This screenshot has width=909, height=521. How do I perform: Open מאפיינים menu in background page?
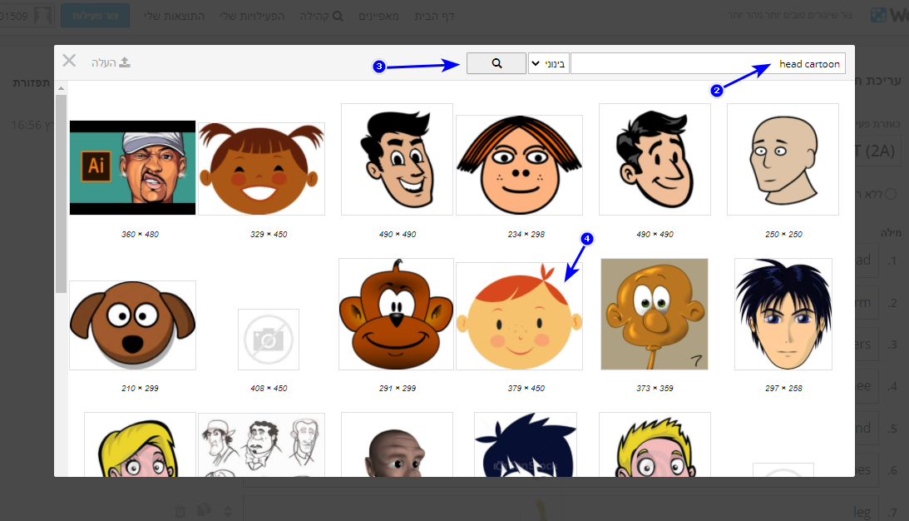[x=378, y=17]
